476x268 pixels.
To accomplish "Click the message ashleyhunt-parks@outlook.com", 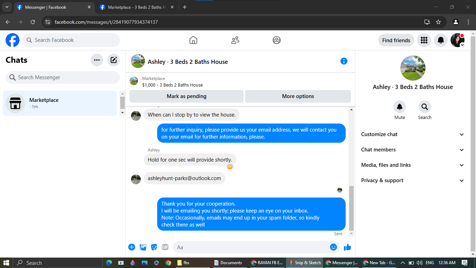I will (x=184, y=178).
